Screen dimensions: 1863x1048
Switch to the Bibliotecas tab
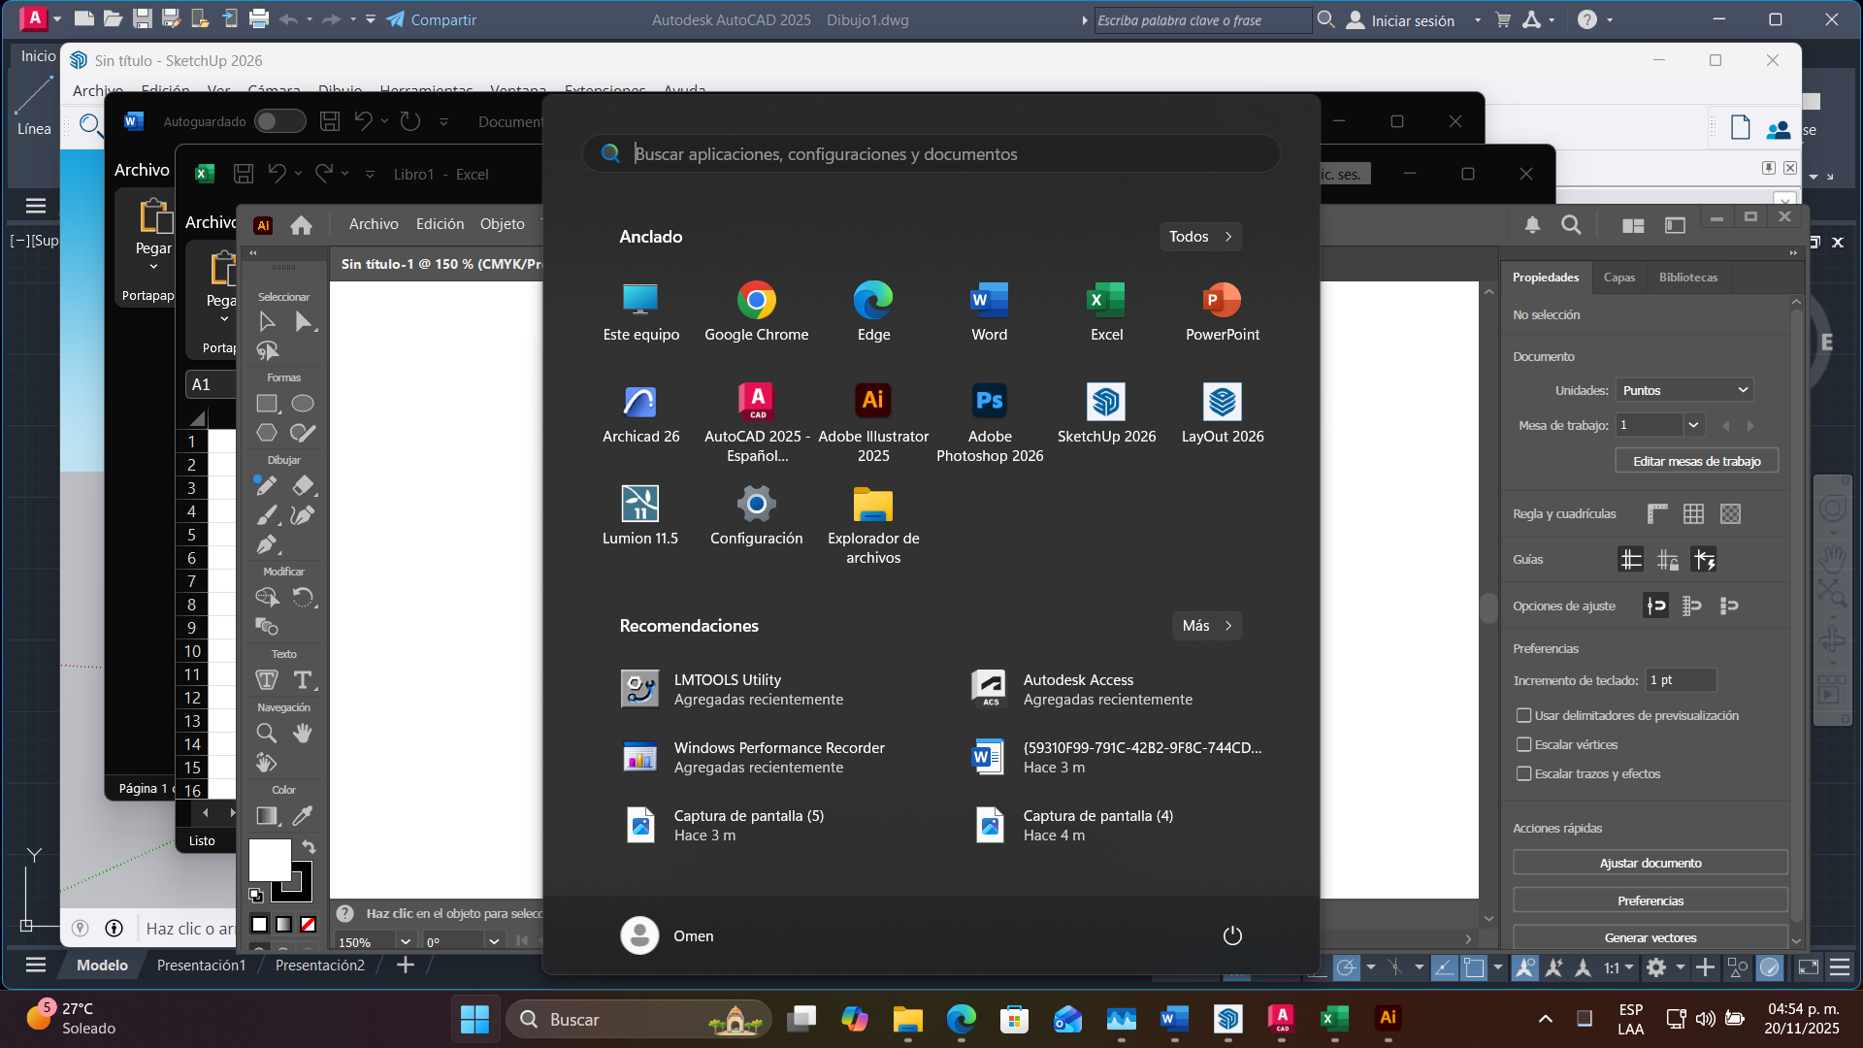(1688, 278)
